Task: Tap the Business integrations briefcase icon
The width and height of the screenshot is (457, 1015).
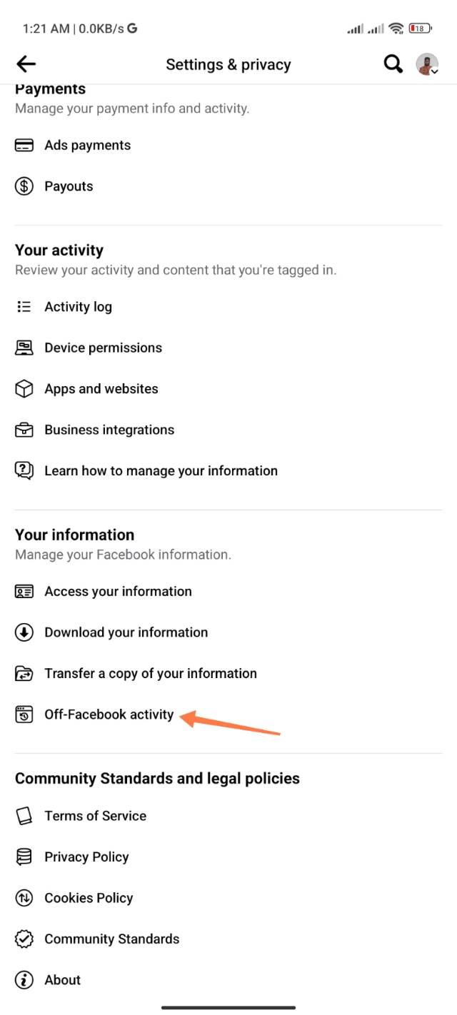Action: point(24,430)
